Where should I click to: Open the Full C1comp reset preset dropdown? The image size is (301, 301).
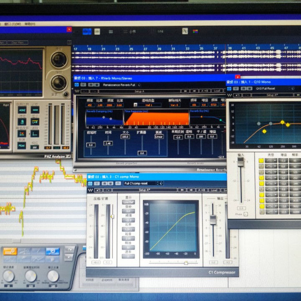coord(142,183)
